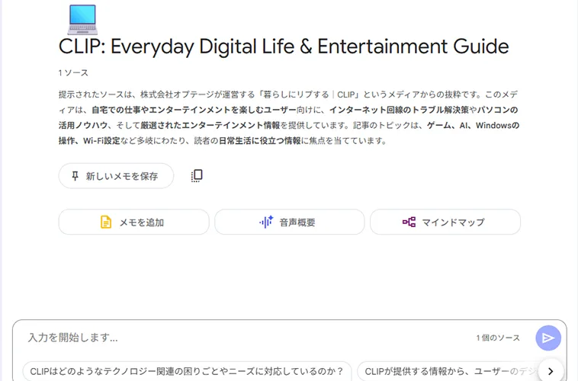Click the audio waveform icon in 音声概要

pos(265,223)
